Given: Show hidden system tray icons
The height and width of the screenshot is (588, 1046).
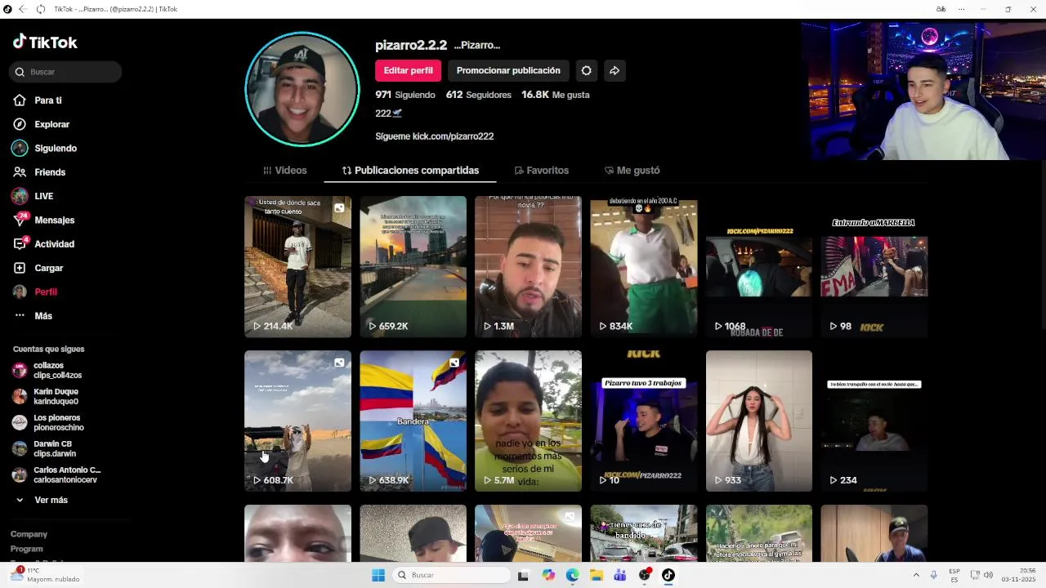Looking at the screenshot, I should 916,575.
